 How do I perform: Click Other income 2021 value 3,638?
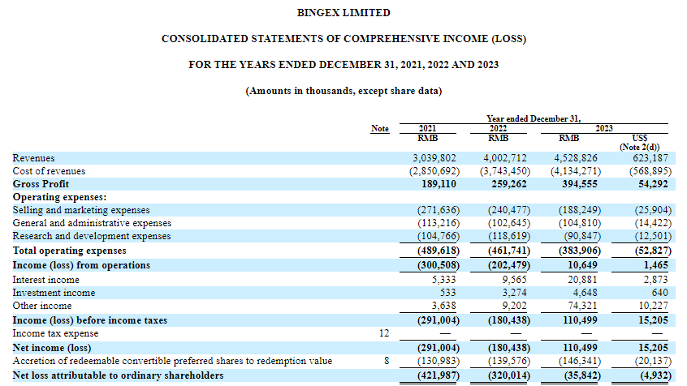tap(444, 306)
